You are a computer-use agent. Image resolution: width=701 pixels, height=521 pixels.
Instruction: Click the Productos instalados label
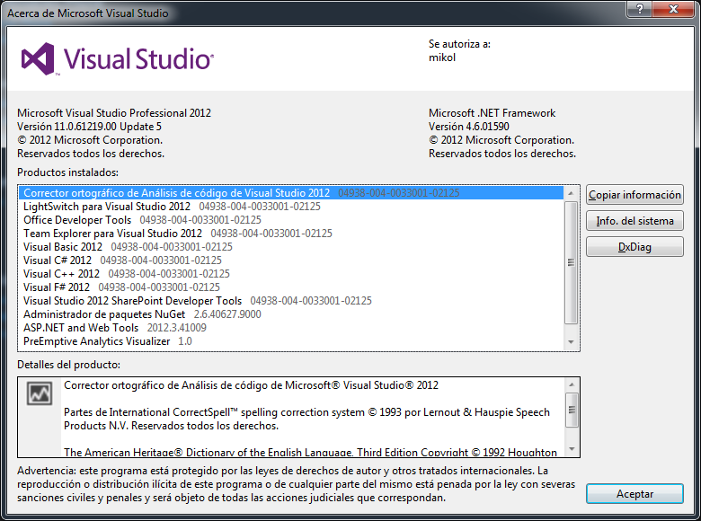(x=68, y=172)
